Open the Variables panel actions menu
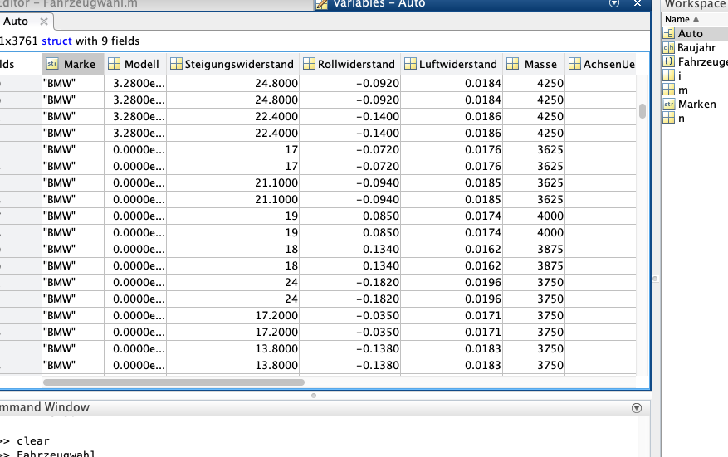 point(614,4)
